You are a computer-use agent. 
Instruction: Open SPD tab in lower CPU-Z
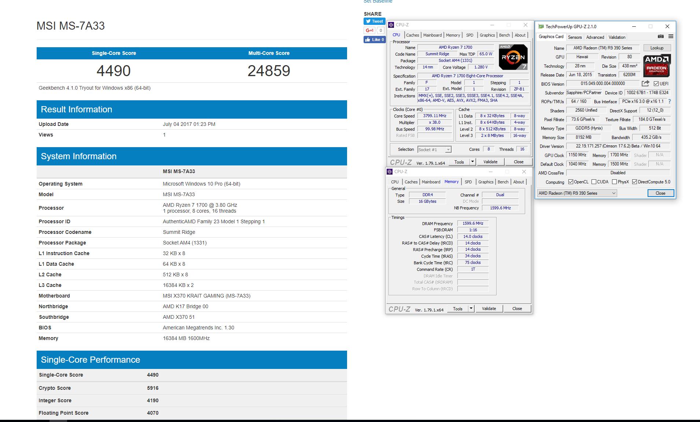[x=468, y=182]
